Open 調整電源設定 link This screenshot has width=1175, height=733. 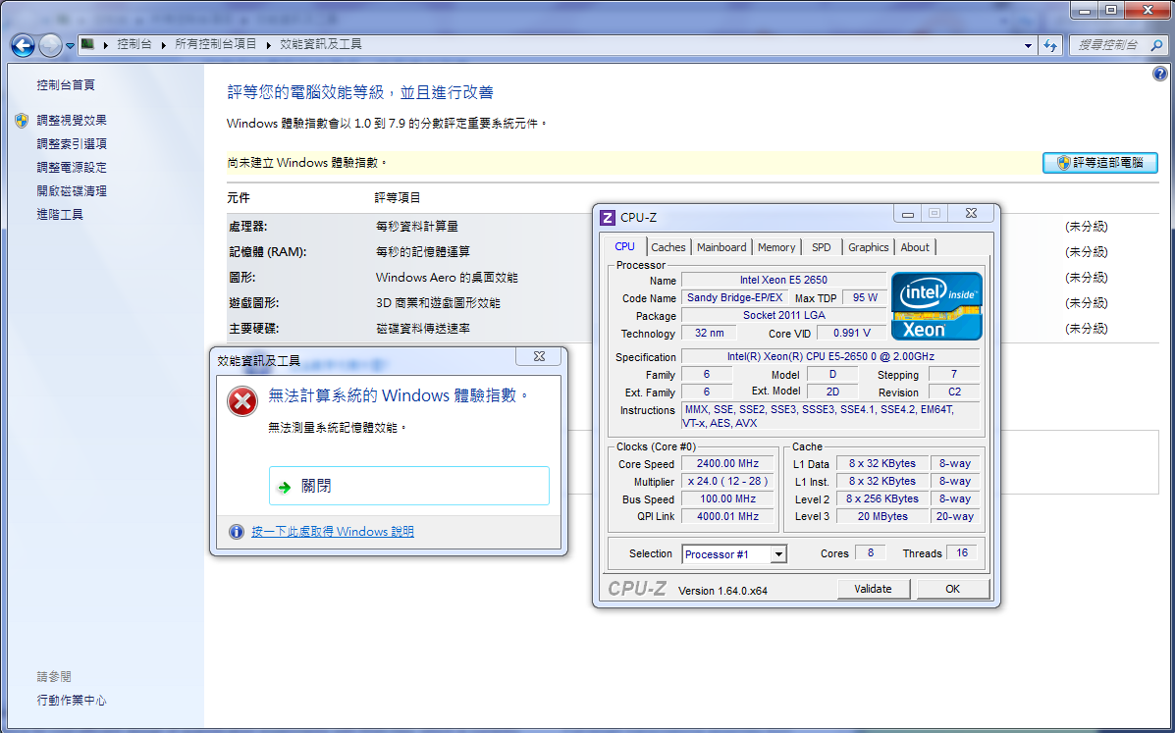click(72, 167)
